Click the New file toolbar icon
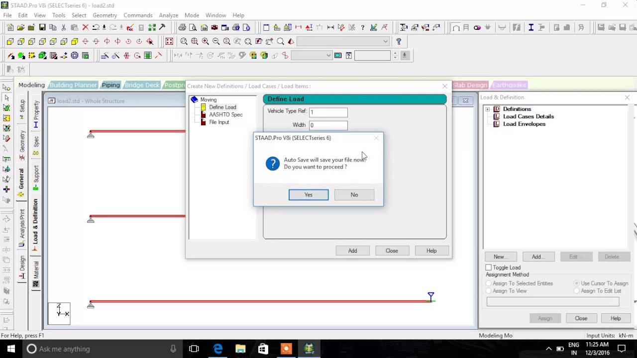 10,28
